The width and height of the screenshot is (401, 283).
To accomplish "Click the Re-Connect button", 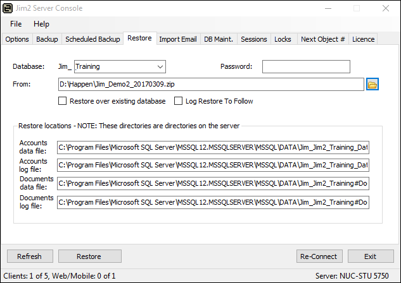I will pyautogui.click(x=319, y=256).
